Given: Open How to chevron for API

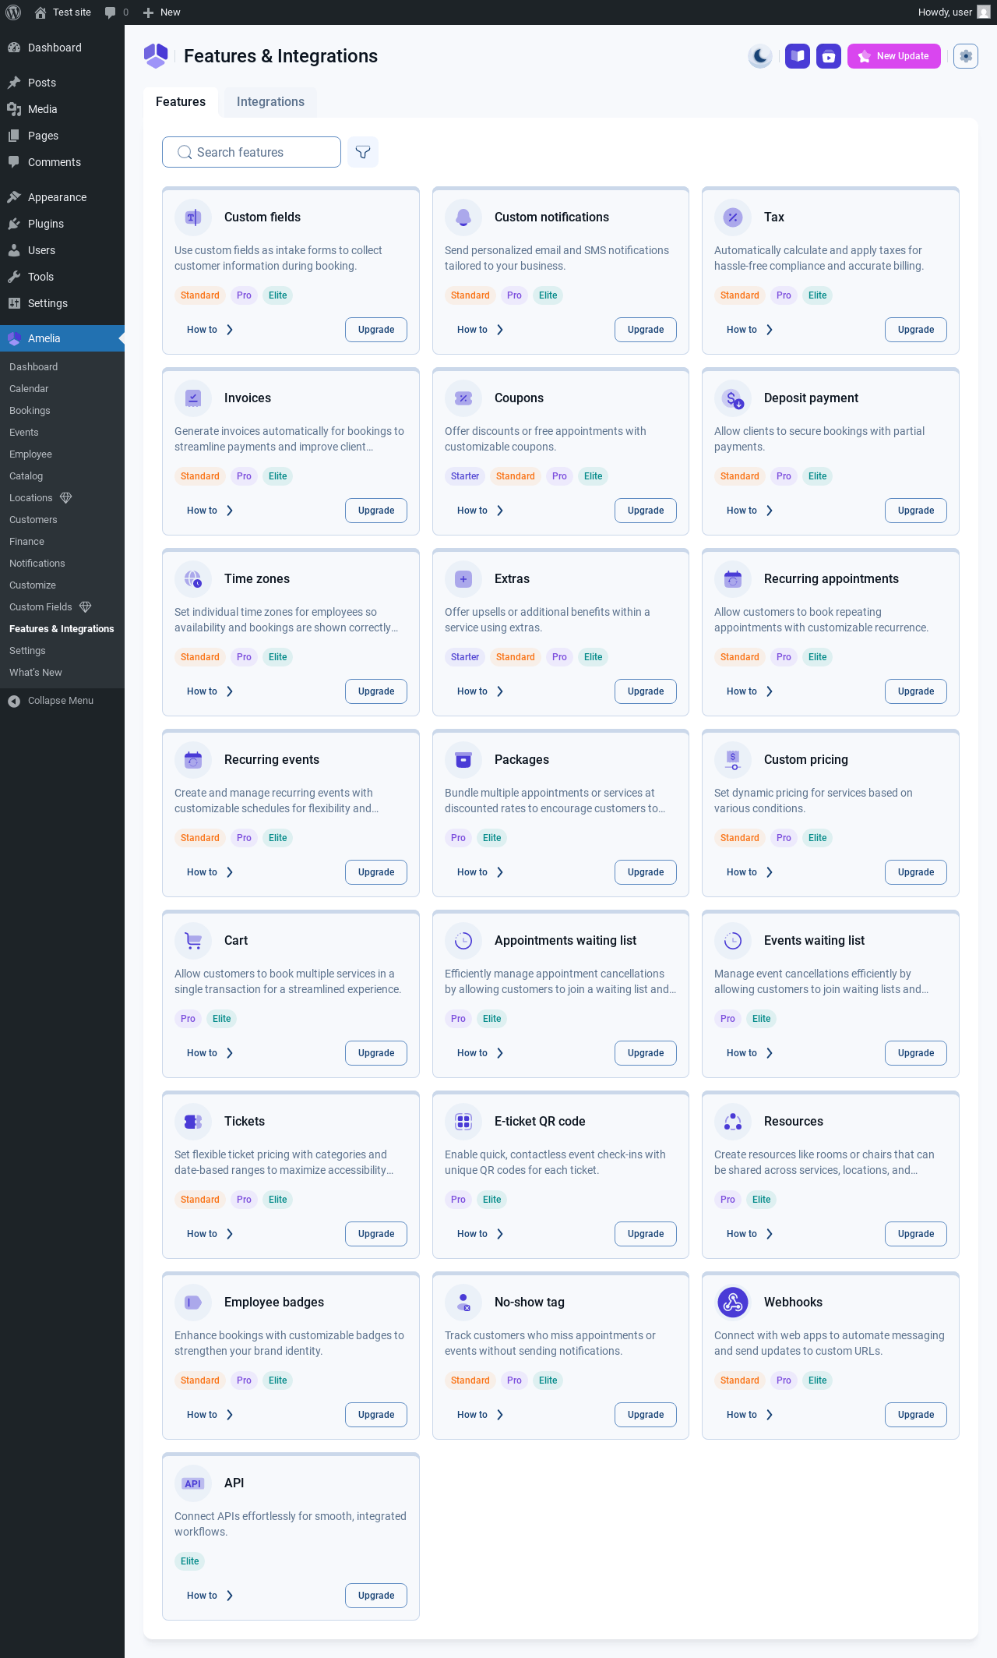Looking at the screenshot, I should 230,1596.
